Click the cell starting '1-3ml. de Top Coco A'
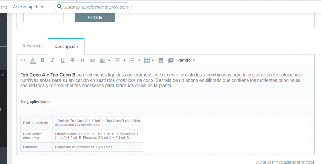The width and height of the screenshot is (321, 164). point(98,123)
